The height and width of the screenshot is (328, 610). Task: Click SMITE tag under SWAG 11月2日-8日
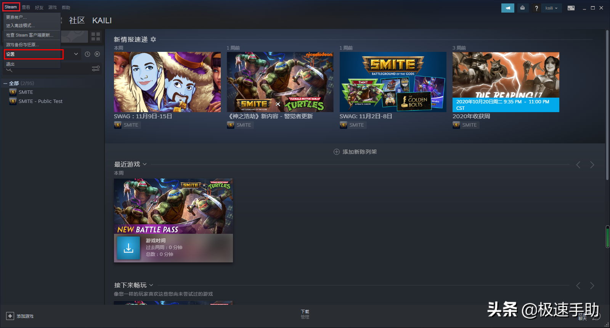pos(353,125)
